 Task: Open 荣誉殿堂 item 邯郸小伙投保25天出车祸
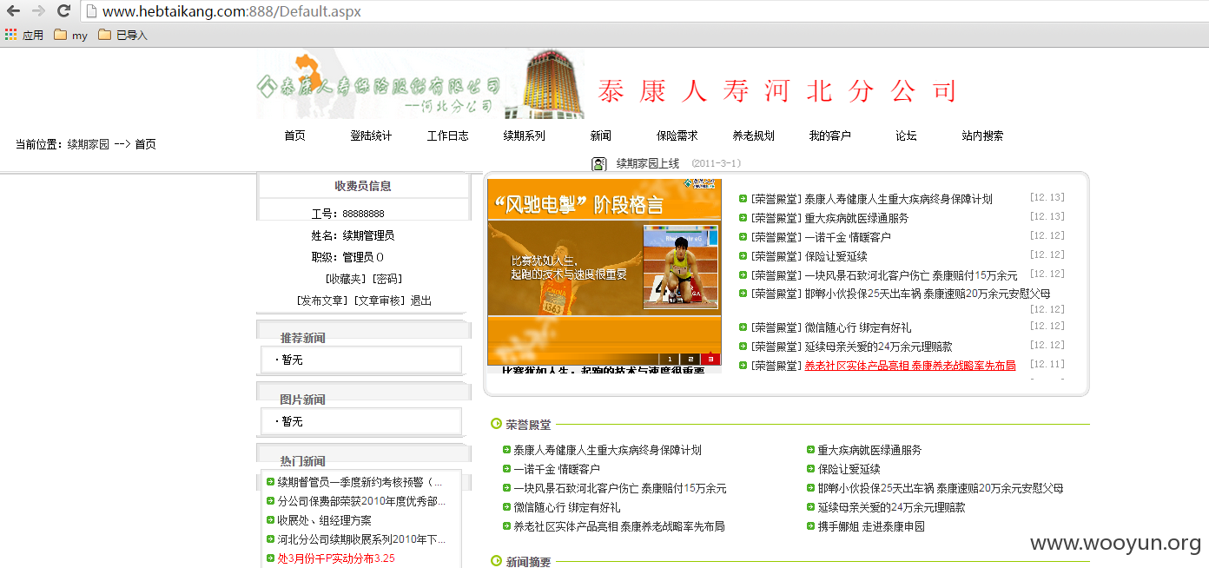(x=941, y=488)
